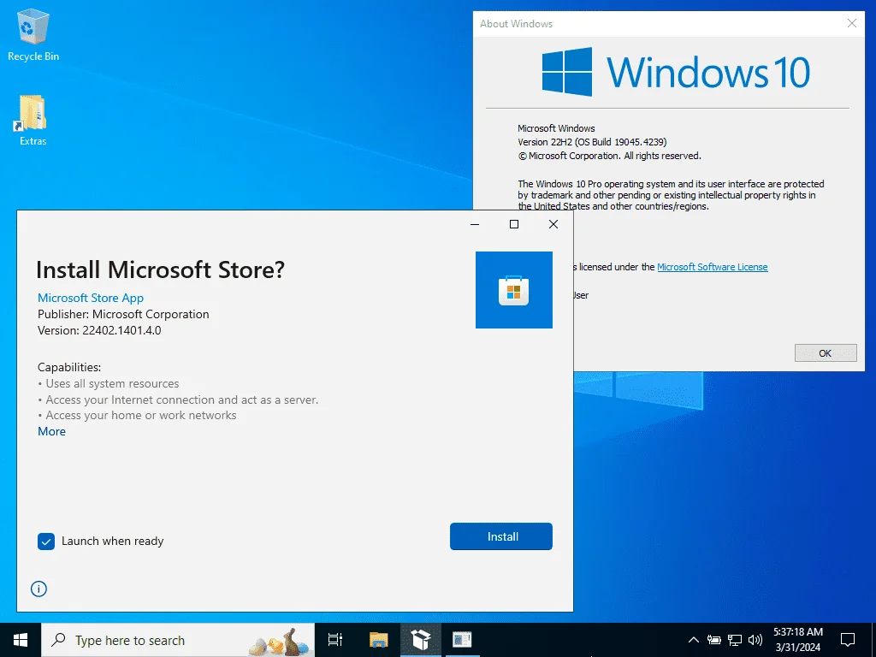Select the App Installer taskbar icon
This screenshot has height=657, width=876.
click(421, 640)
